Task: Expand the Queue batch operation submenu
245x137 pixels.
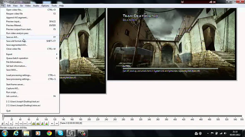Action: [30, 58]
